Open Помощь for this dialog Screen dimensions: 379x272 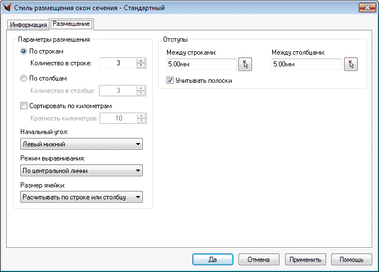(x=351, y=260)
